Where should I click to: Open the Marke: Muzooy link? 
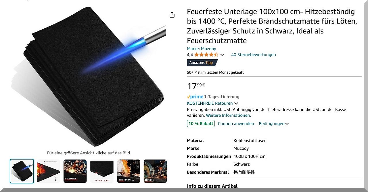[x=202, y=49]
